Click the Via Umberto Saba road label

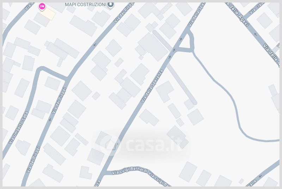tap(19, 127)
